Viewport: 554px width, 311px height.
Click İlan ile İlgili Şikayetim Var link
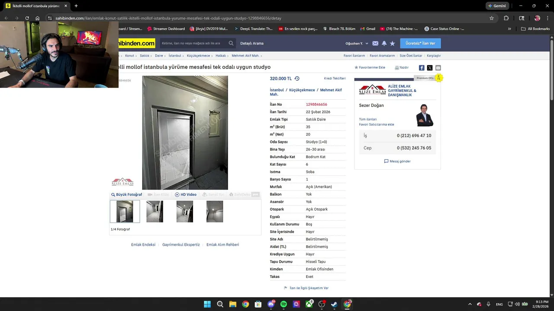(309, 288)
